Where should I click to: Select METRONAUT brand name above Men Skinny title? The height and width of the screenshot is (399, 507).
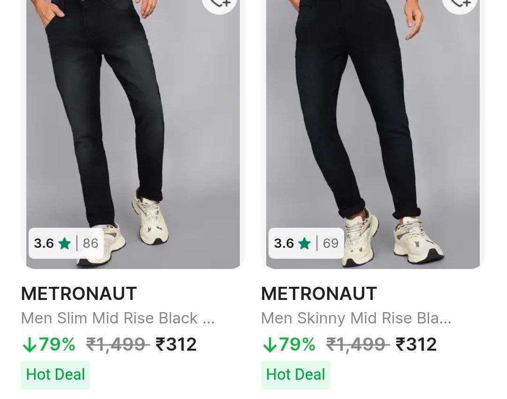pos(319,294)
